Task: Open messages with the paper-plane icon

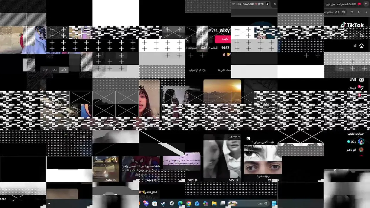Action: point(361,88)
